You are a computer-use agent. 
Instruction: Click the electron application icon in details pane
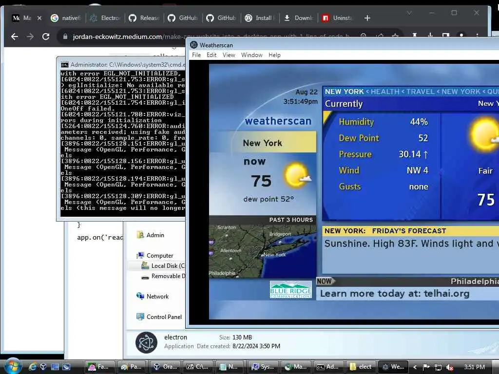[146, 342]
